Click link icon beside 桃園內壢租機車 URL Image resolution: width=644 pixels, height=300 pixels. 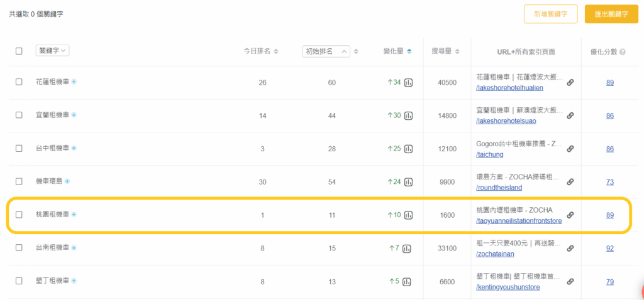(570, 215)
